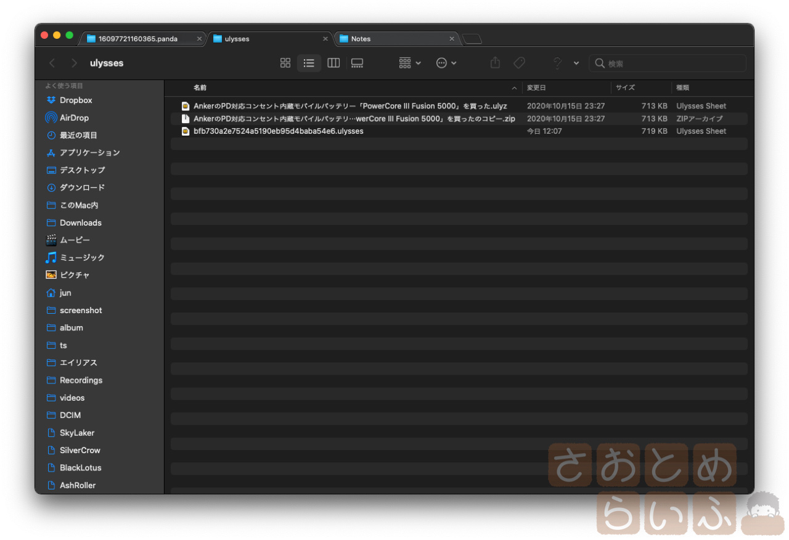Viewport: 789px width, 540px height.
Task: Open エイリアス sidebar folder
Action: [78, 362]
